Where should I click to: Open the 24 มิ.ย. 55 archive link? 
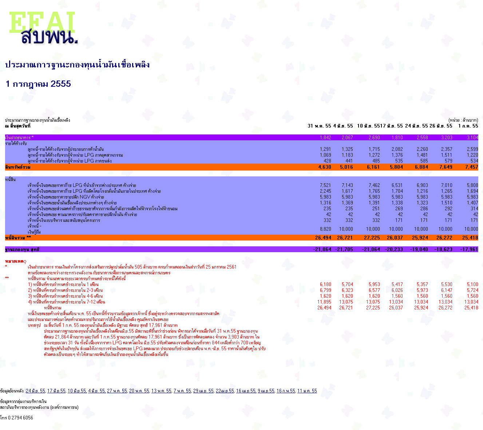click(x=36, y=391)
